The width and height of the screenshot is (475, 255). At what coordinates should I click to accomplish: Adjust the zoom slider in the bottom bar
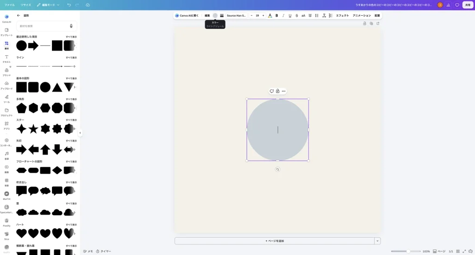(x=405, y=251)
